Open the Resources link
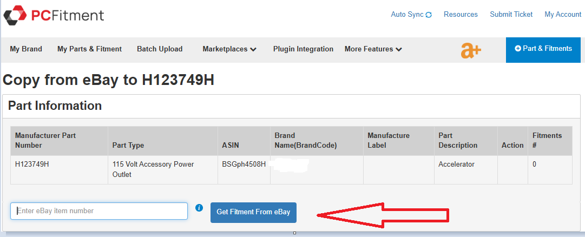 click(x=461, y=15)
